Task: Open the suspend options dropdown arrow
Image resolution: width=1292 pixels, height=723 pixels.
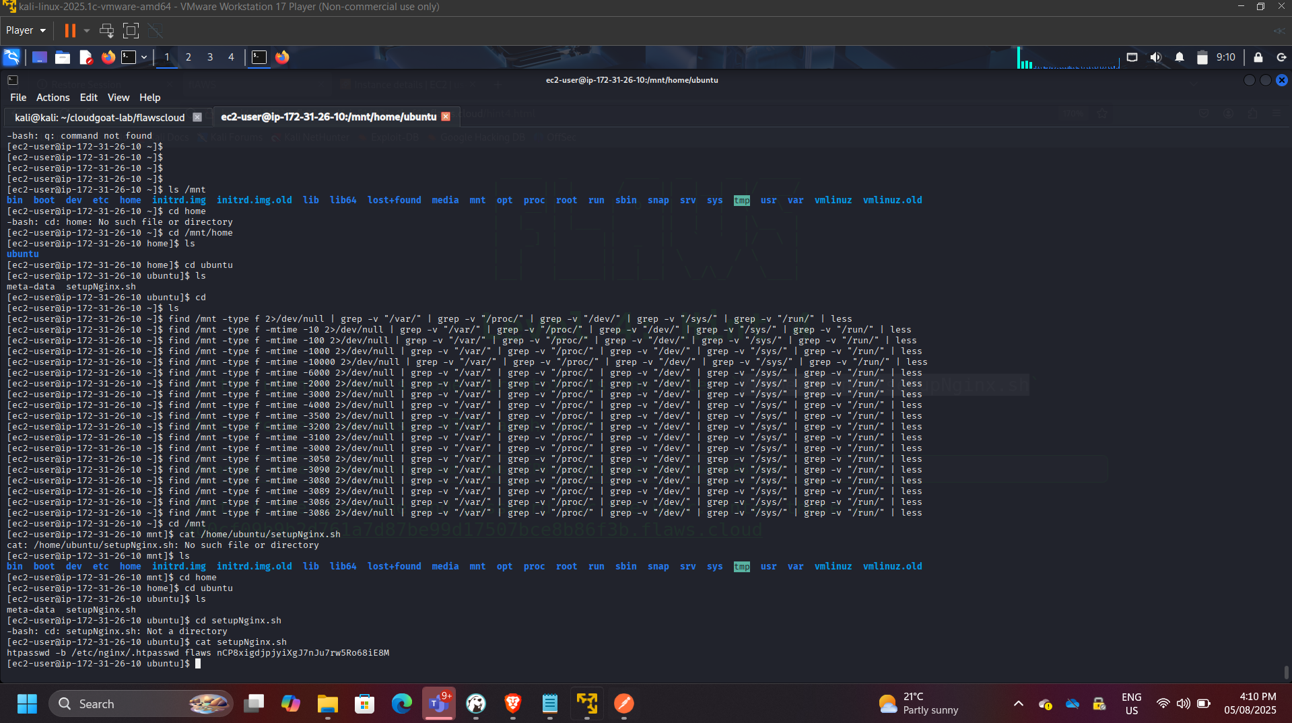Action: tap(86, 30)
